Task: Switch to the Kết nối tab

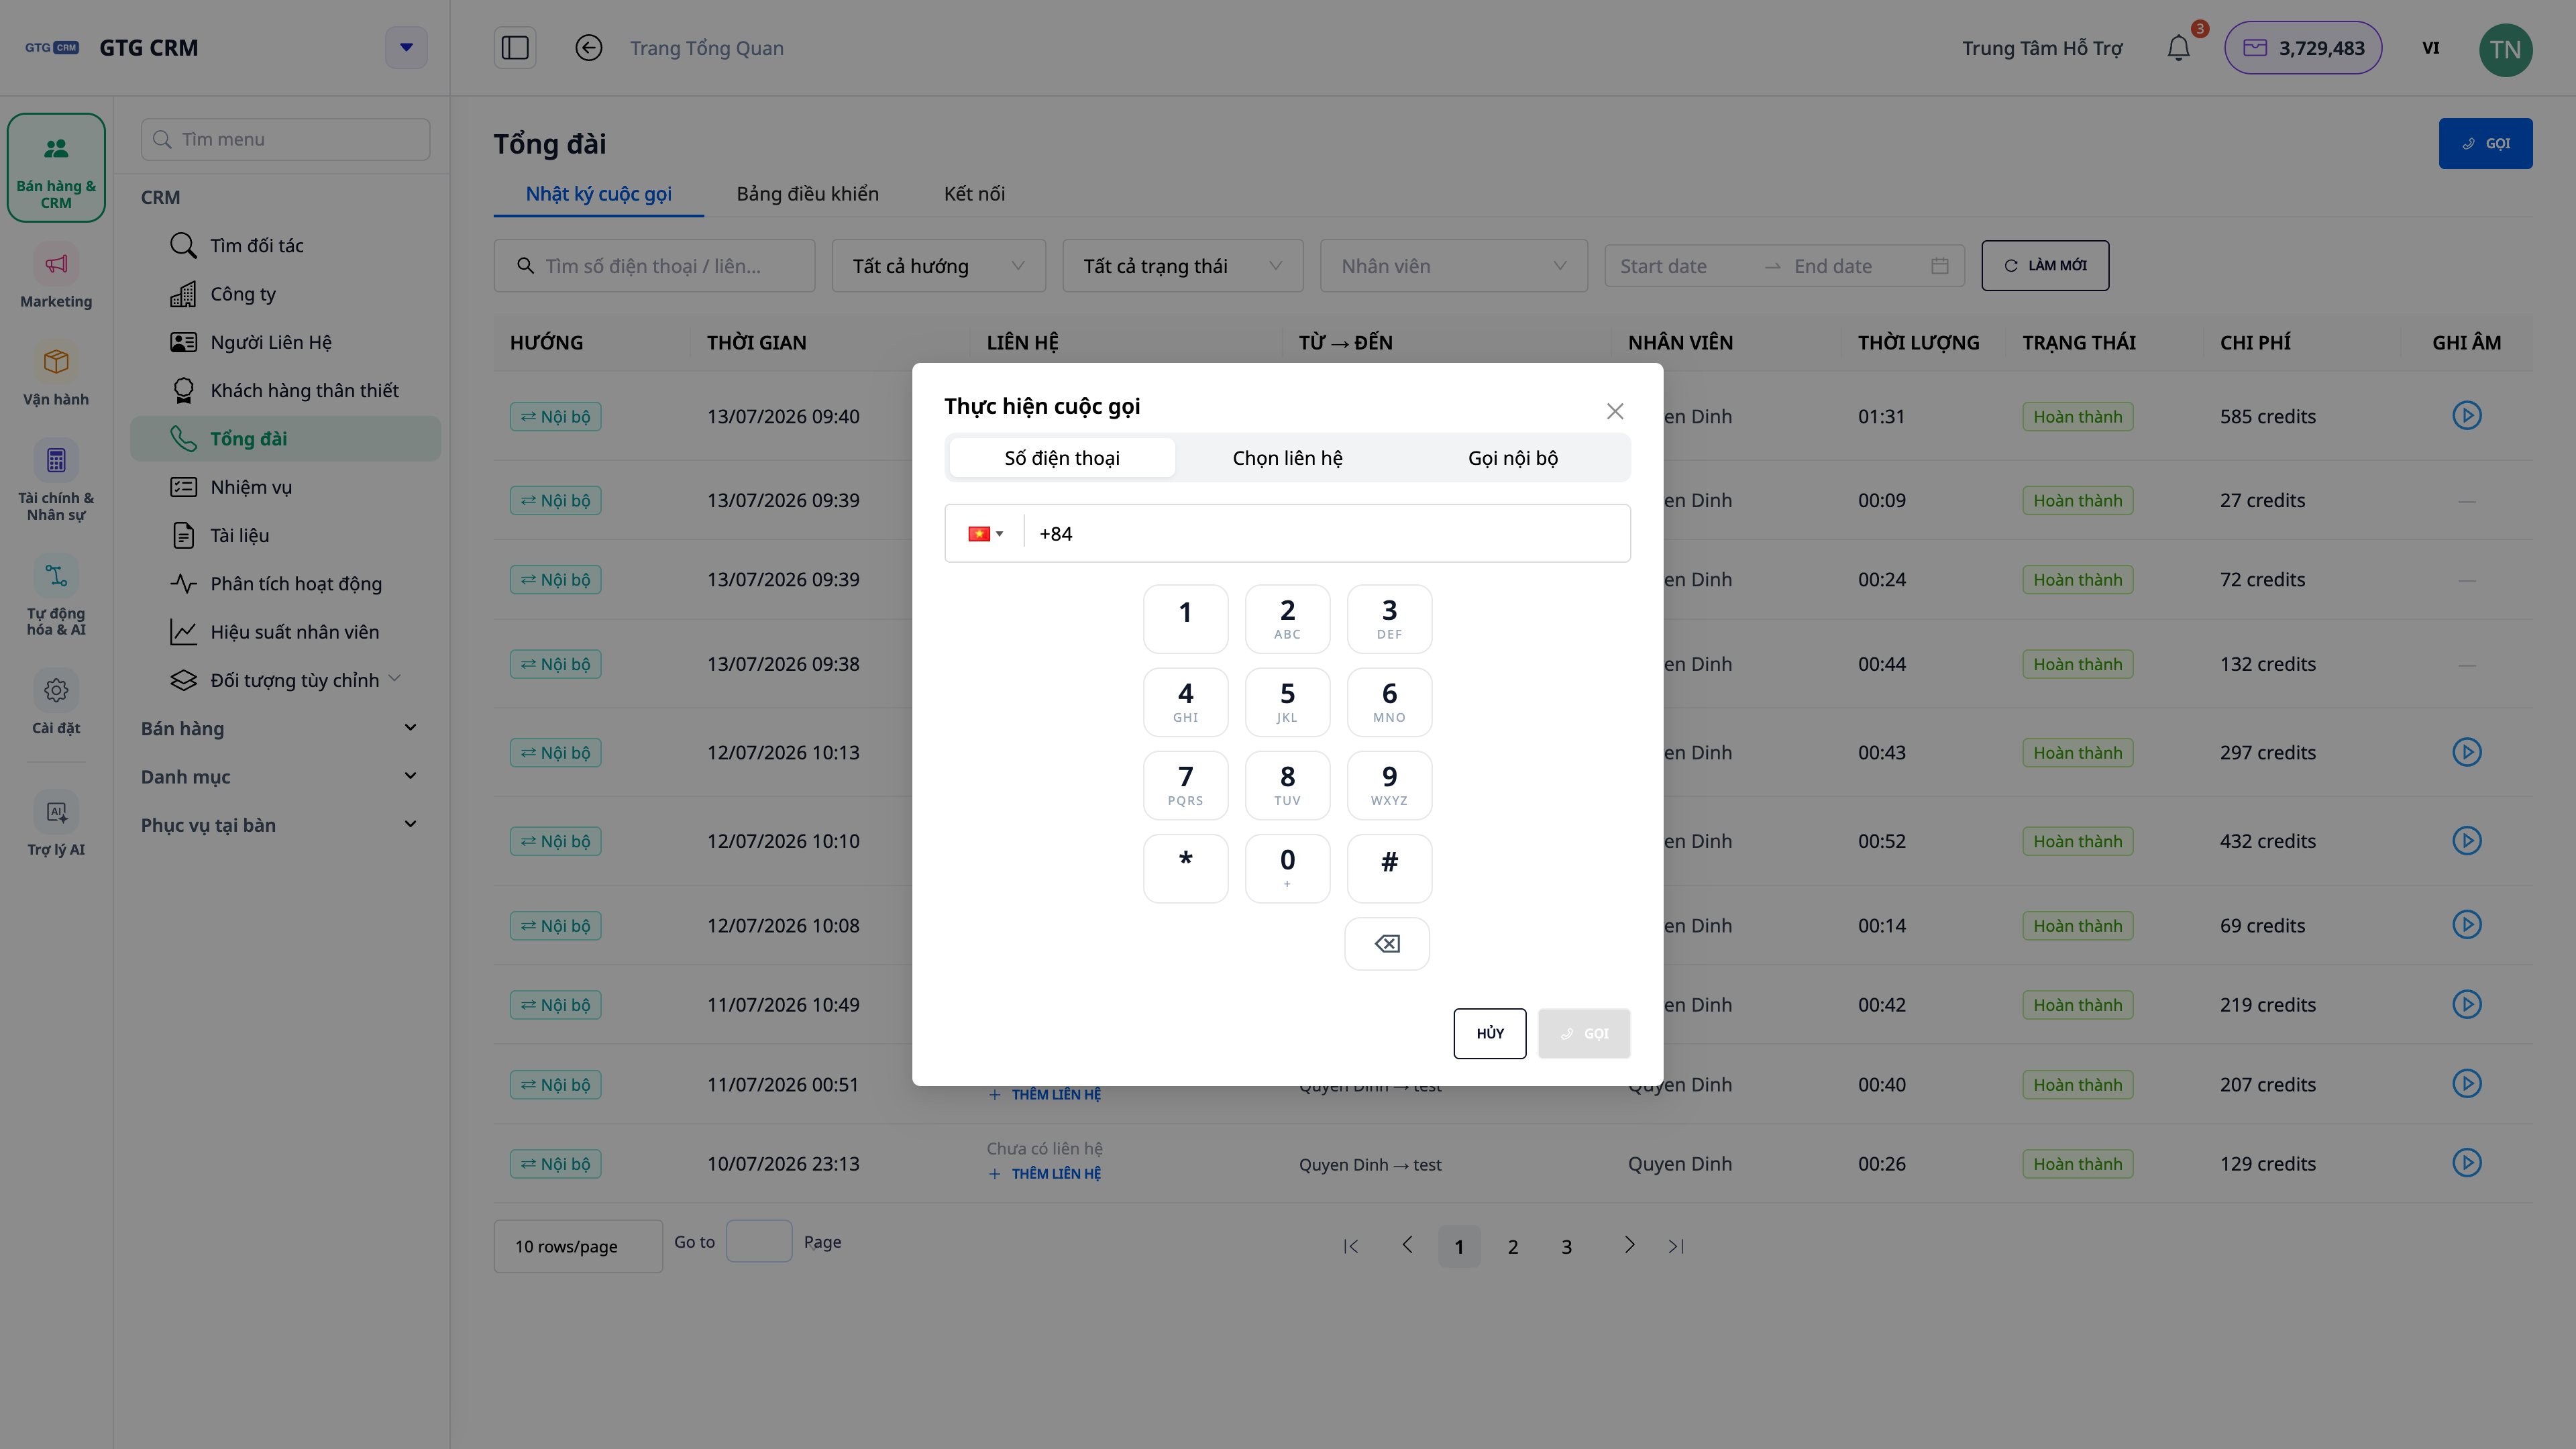Action: click(974, 194)
